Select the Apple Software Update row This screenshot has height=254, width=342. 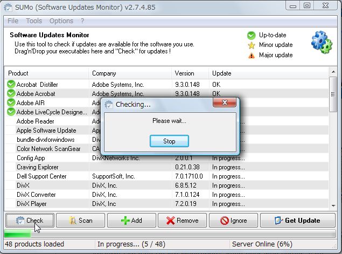[x=166, y=131]
